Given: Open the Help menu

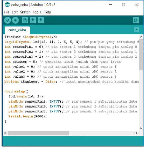Looking at the screenshot, I should [x=47, y=12].
